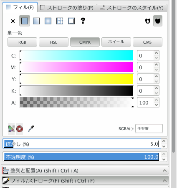Screen dimensions: 177x188
Task: Choose radial gradient fill icon
Action: pyautogui.click(x=48, y=21)
